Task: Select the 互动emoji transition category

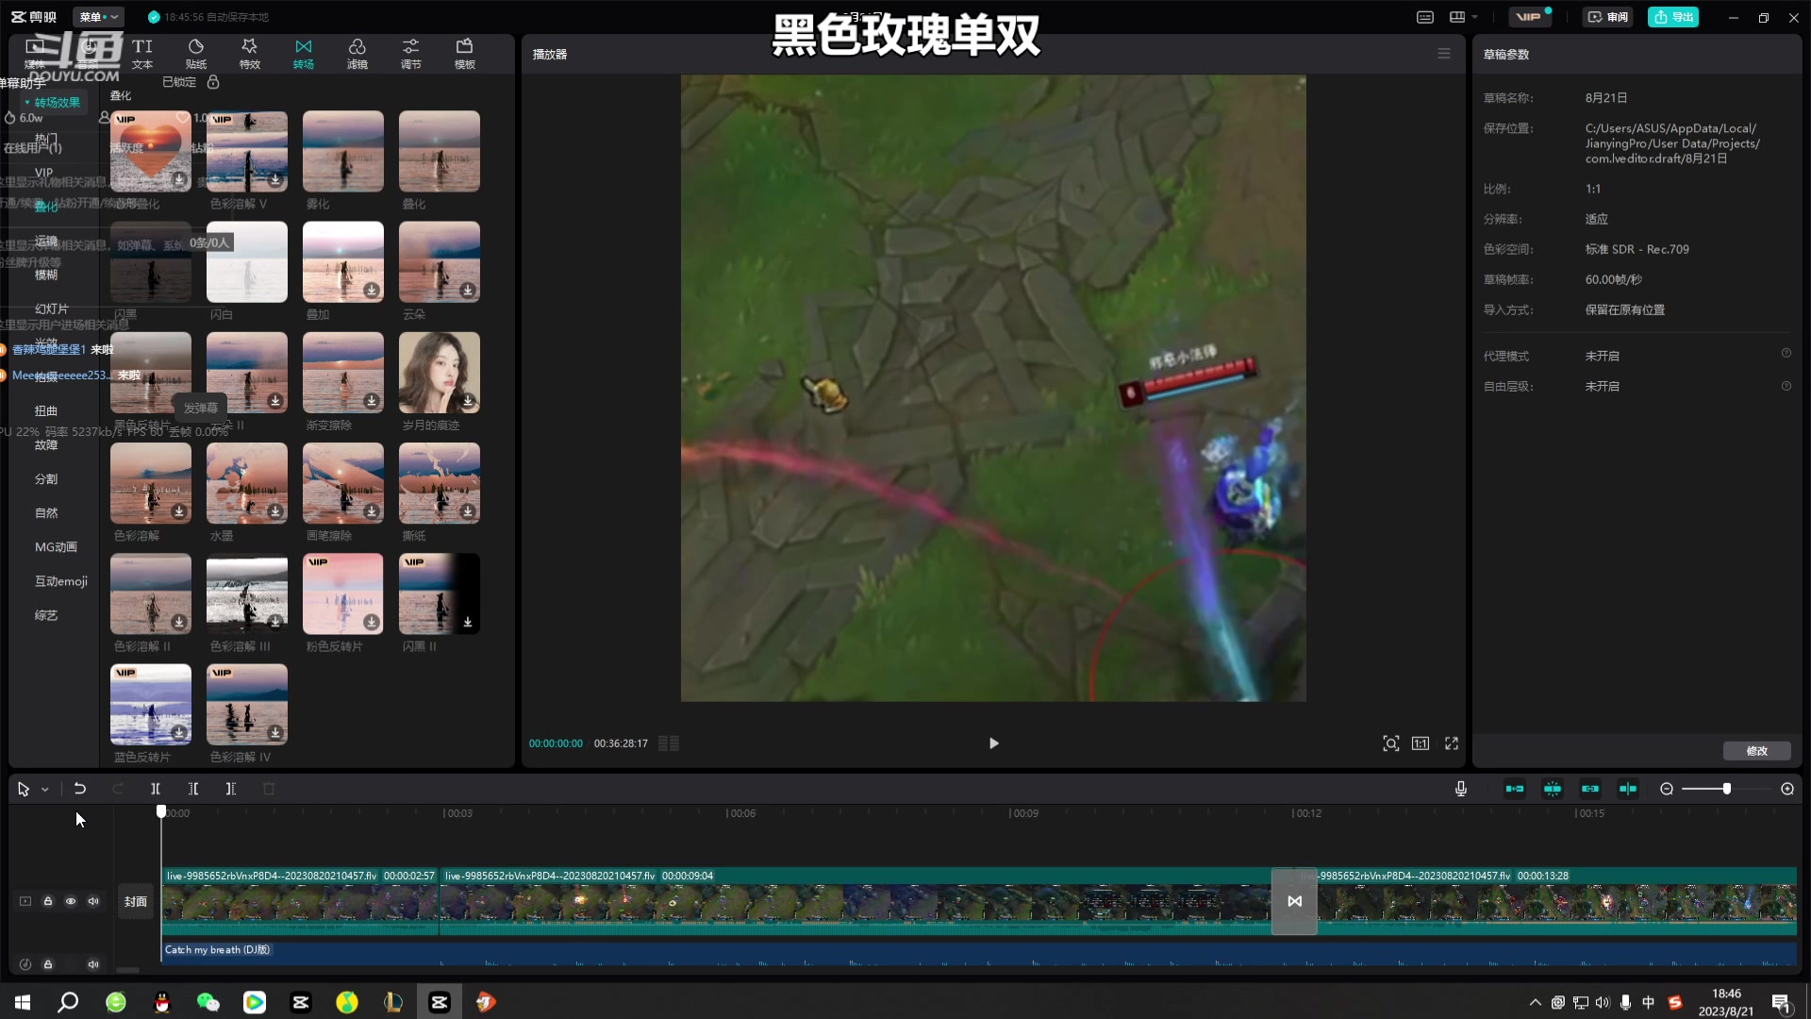Action: pyautogui.click(x=61, y=581)
